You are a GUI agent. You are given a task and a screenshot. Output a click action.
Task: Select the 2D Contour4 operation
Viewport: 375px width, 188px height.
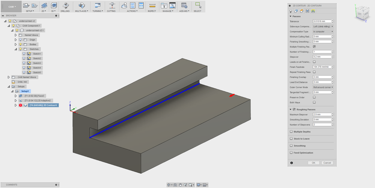tap(43, 105)
